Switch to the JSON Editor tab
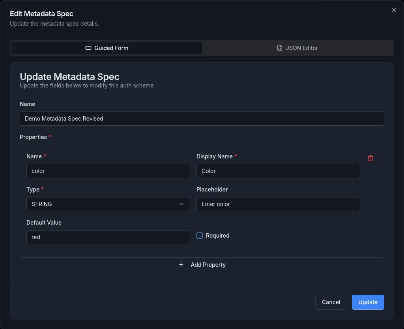Screen dimensions: 404x329 [297, 48]
